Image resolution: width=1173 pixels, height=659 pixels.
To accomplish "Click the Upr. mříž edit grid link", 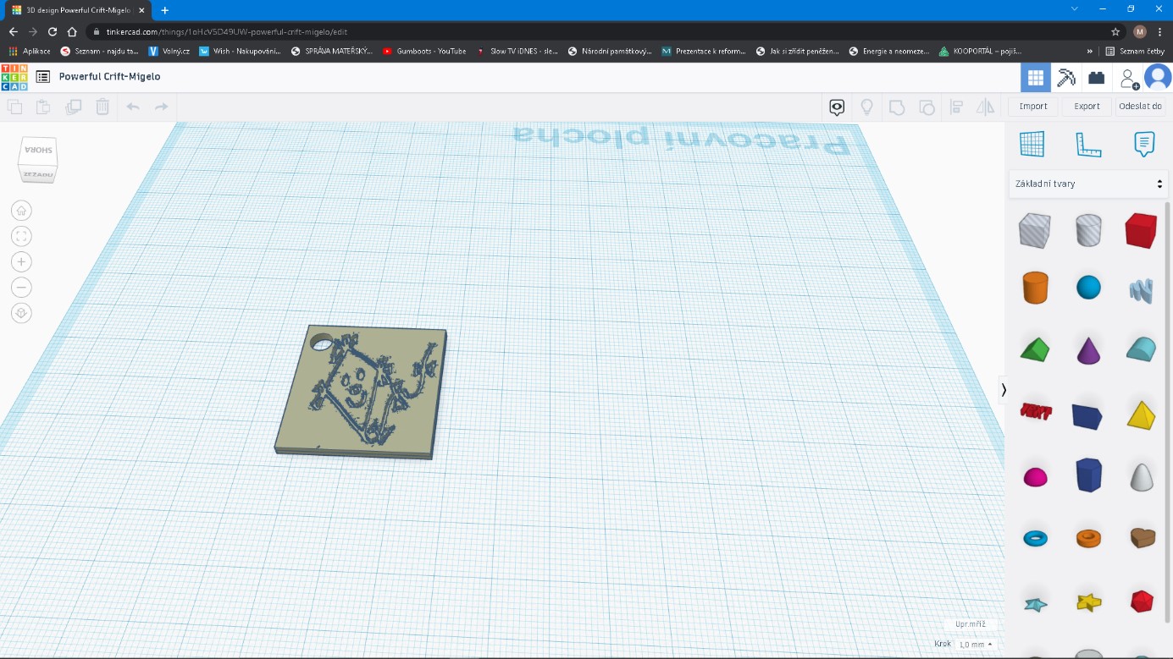I will 970,624.
